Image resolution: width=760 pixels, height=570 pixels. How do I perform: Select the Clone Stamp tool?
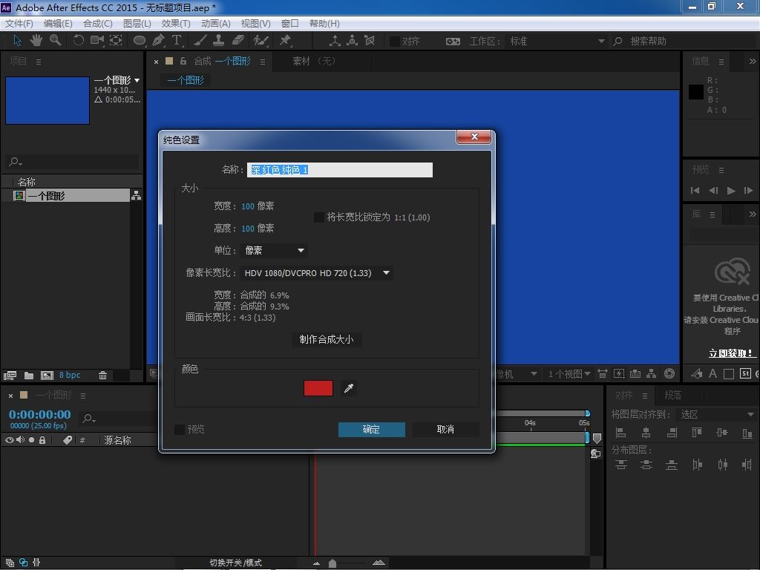point(219,41)
